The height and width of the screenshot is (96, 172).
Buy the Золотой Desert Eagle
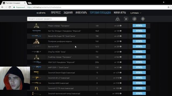point(139,73)
